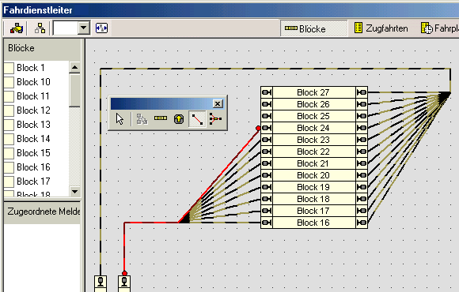
Task: Click the Zugeordnete Melder panel header
Action: (42, 212)
